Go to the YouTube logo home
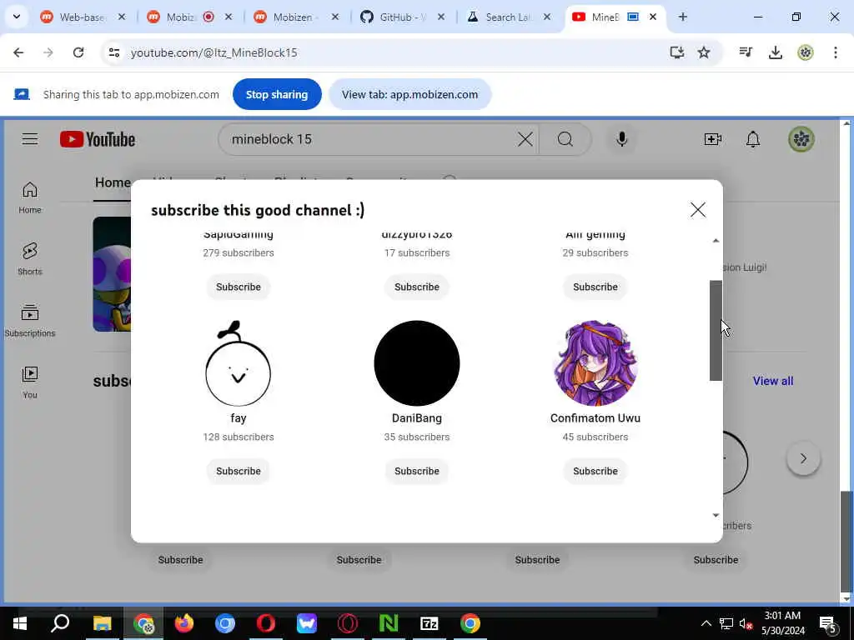Image resolution: width=854 pixels, height=640 pixels. click(x=98, y=139)
